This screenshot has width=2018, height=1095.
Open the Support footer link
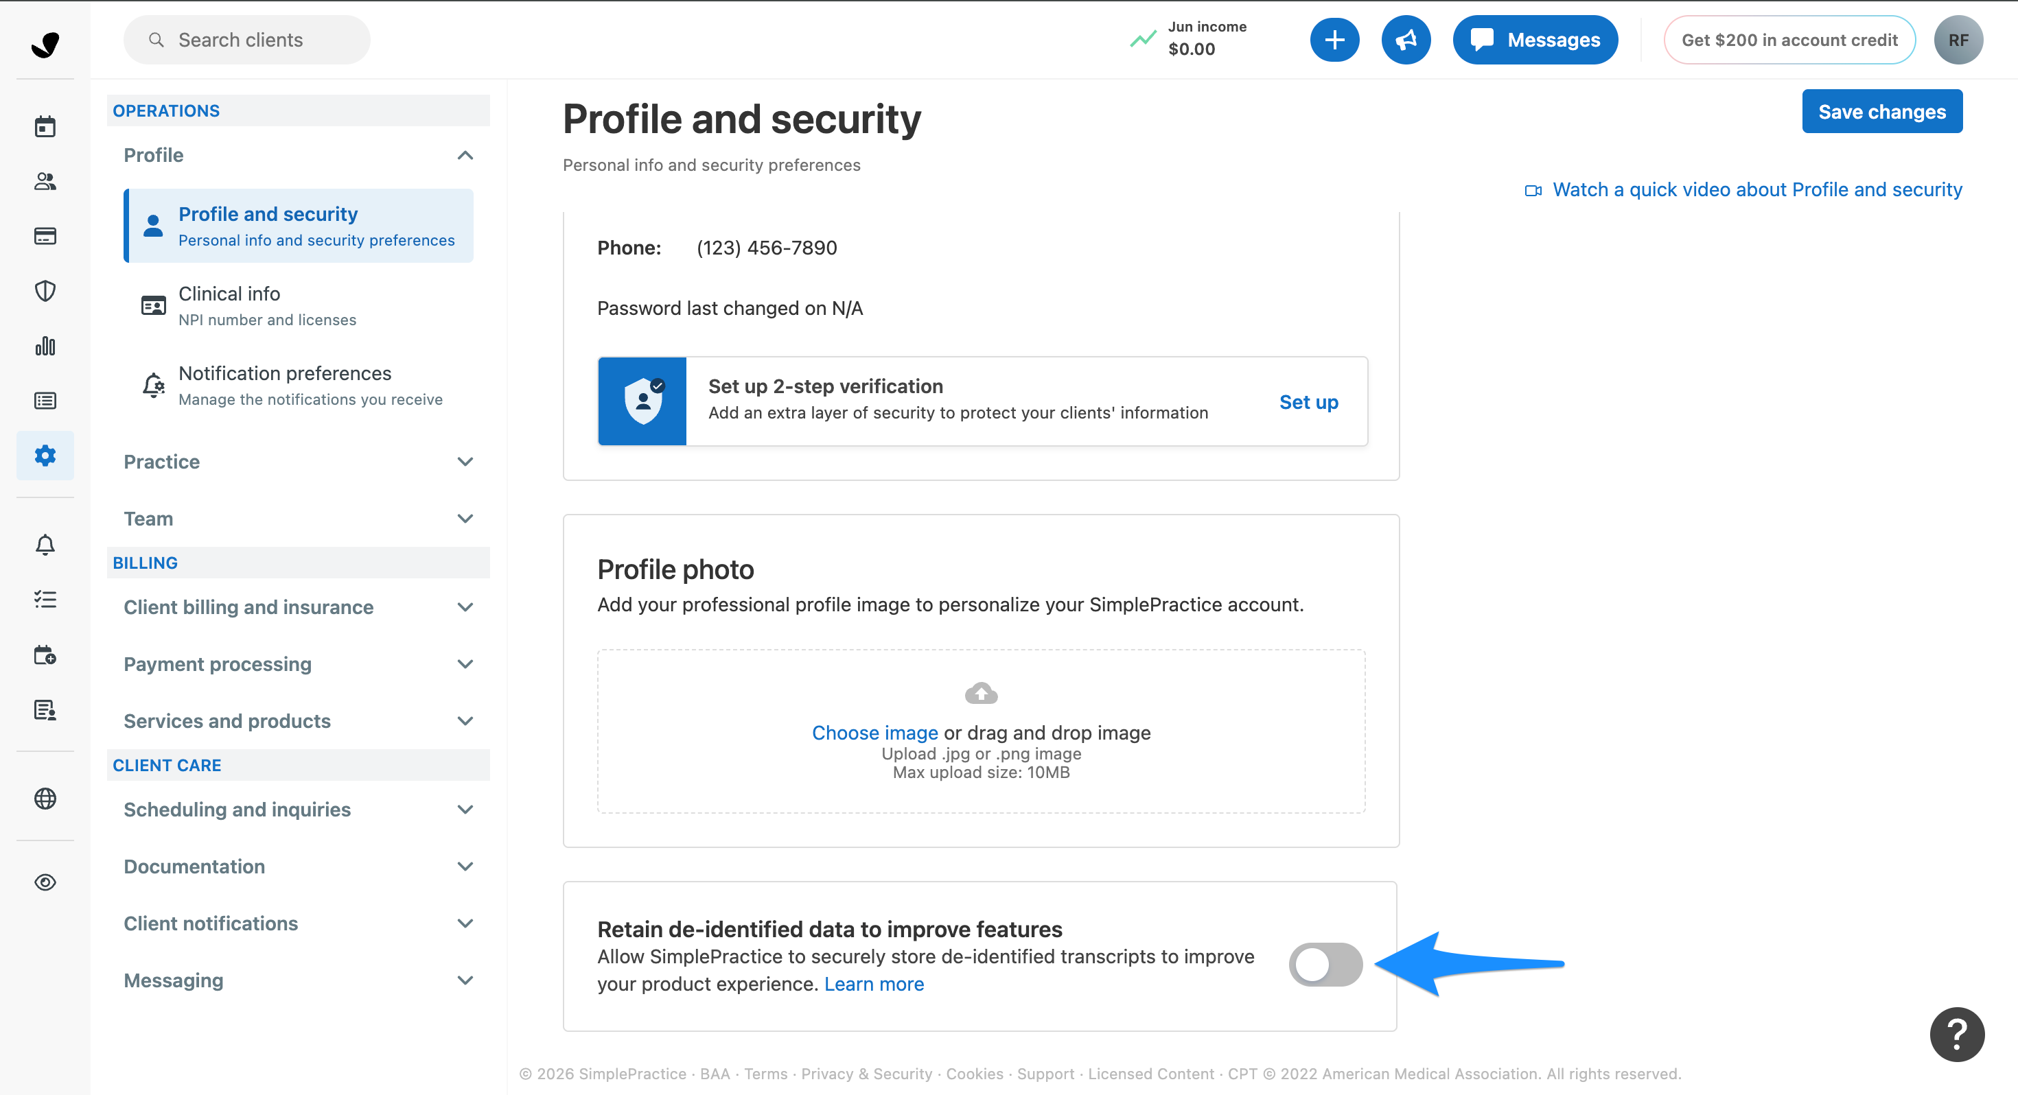(1045, 1073)
